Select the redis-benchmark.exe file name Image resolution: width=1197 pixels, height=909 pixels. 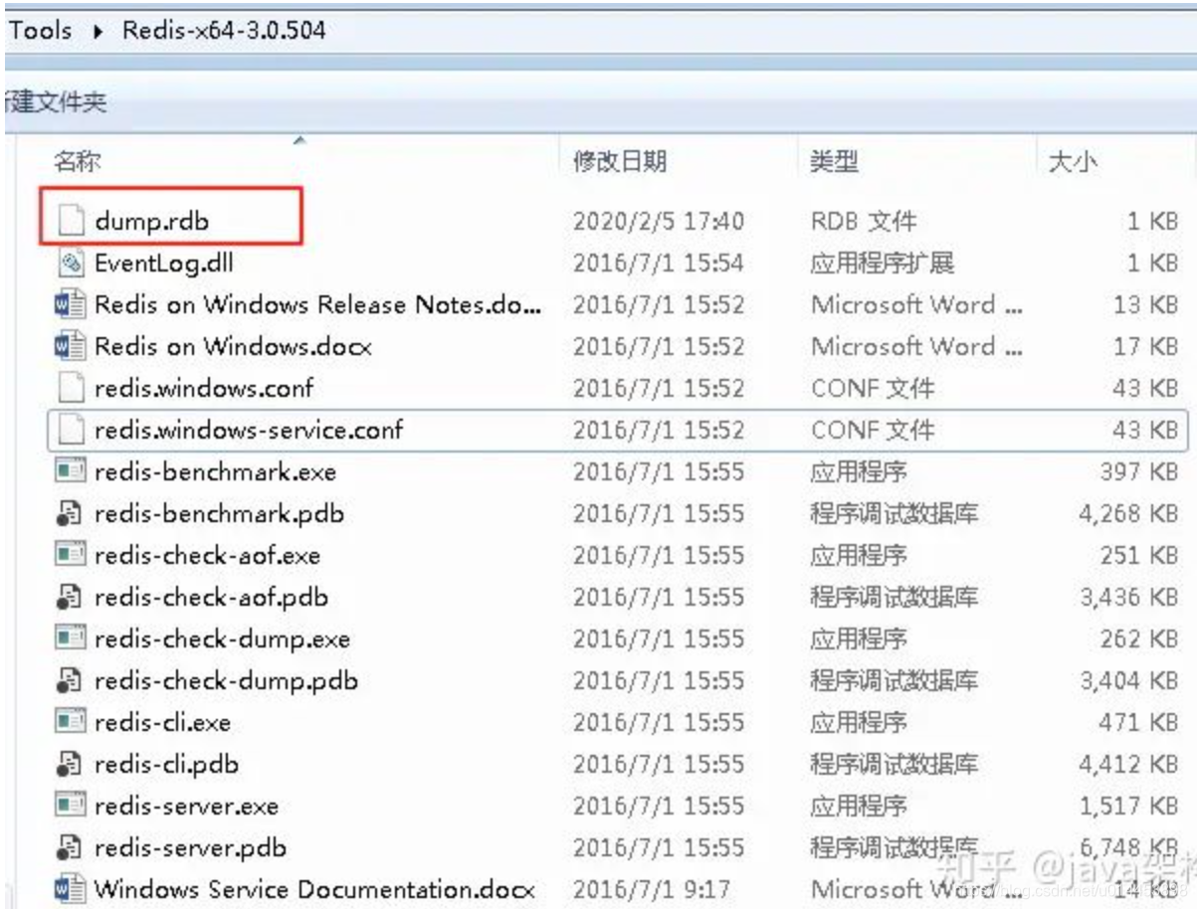pos(216,471)
